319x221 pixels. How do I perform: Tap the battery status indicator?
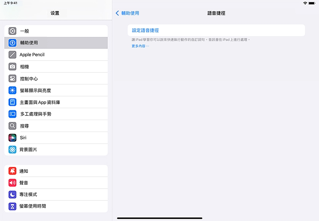(312, 3)
